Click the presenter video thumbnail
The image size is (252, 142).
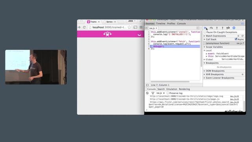36,67
